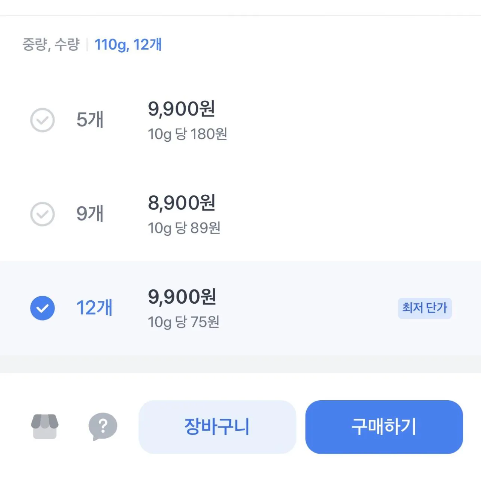Add item to 장바구니 cart
The image size is (481, 492).
[217, 427]
